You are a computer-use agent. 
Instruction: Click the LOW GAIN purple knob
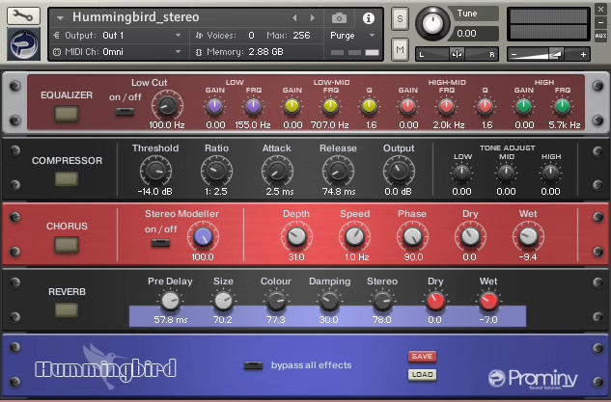tap(214, 106)
